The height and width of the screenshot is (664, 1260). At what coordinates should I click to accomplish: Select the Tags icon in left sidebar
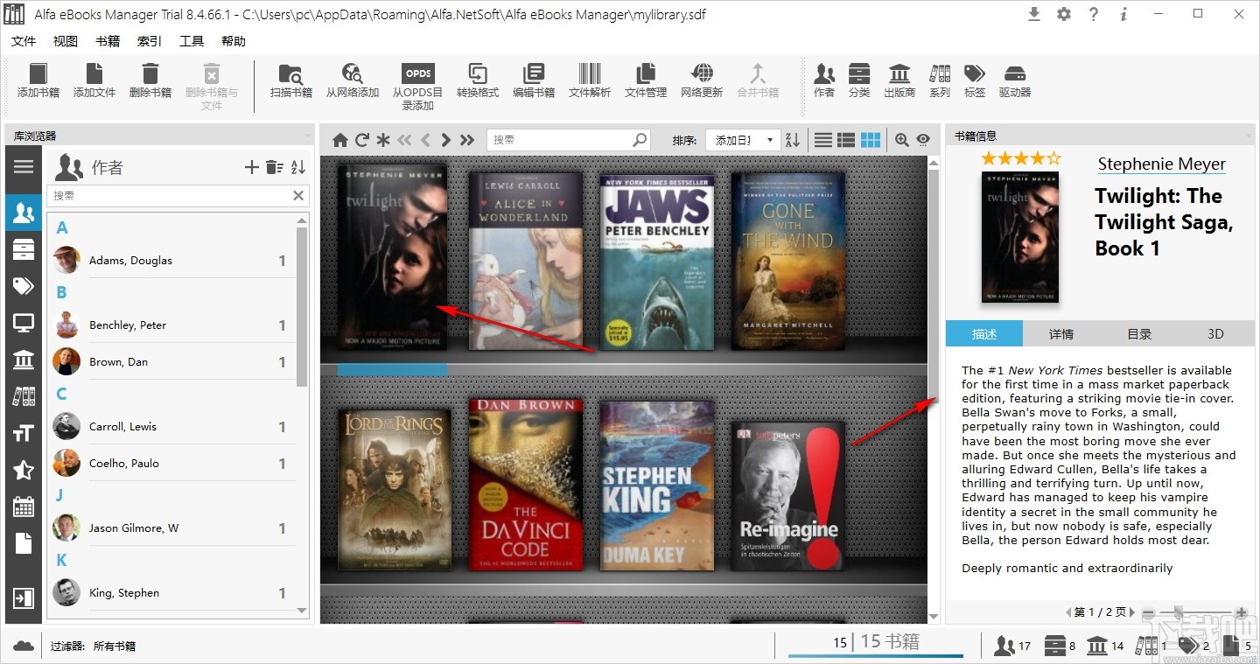tap(24, 286)
